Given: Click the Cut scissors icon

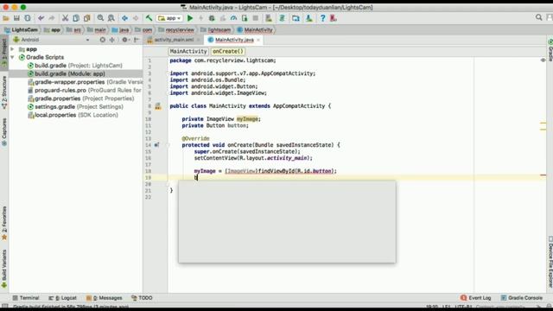Looking at the screenshot, I should 65,18.
